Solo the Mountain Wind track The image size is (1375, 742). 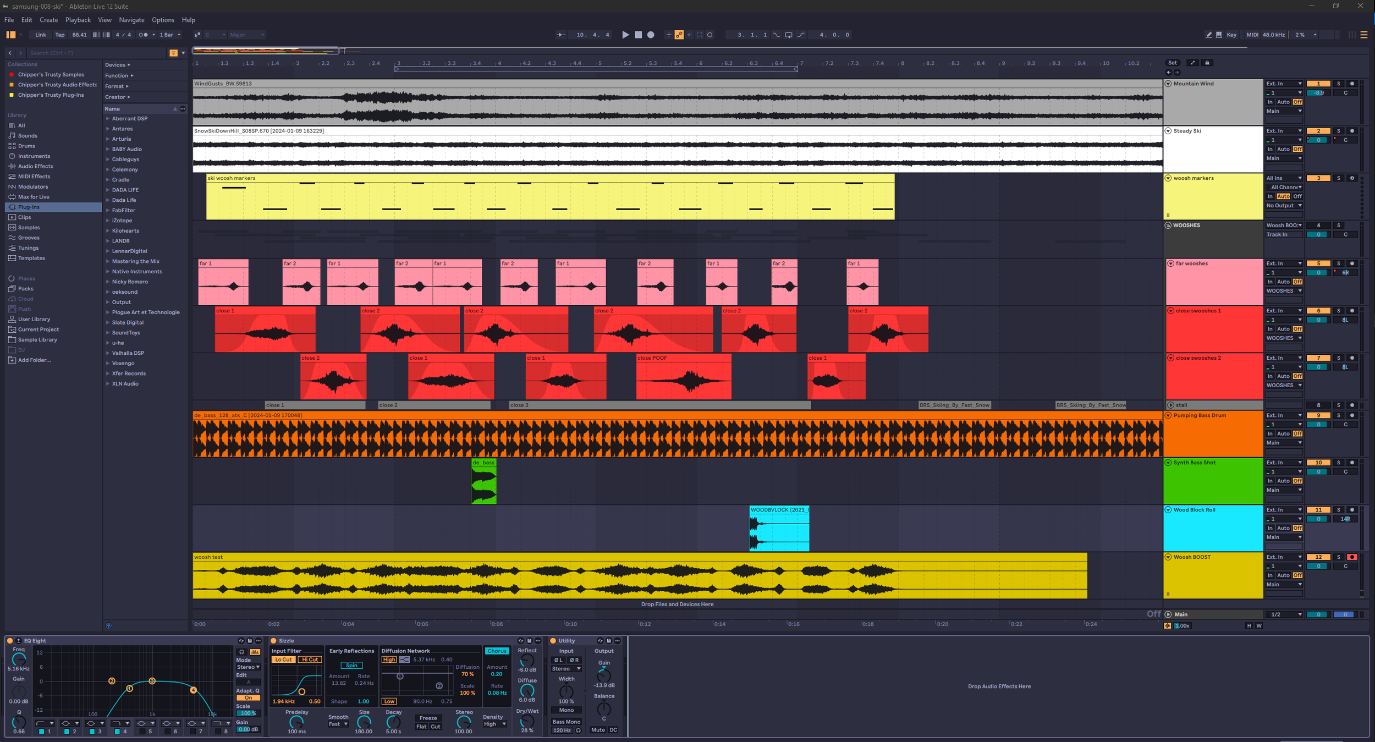(x=1339, y=84)
